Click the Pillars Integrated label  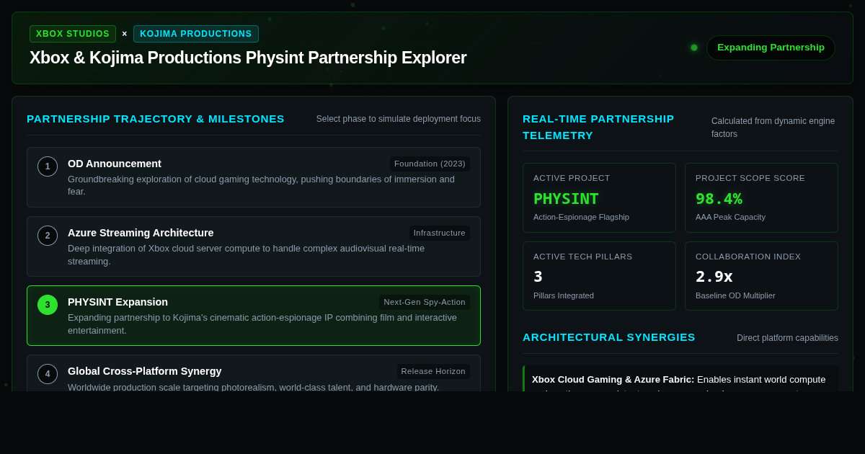pyautogui.click(x=564, y=295)
